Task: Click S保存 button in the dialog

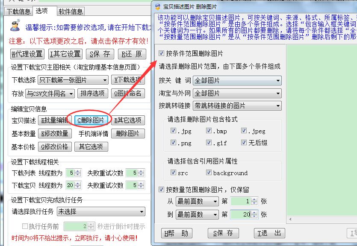Action: (x=223, y=233)
